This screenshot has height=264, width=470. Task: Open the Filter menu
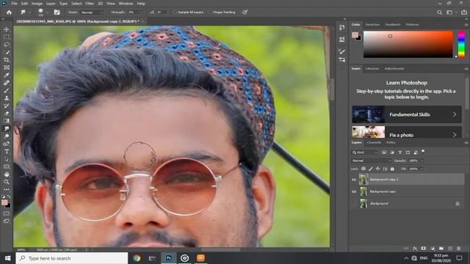[90, 4]
